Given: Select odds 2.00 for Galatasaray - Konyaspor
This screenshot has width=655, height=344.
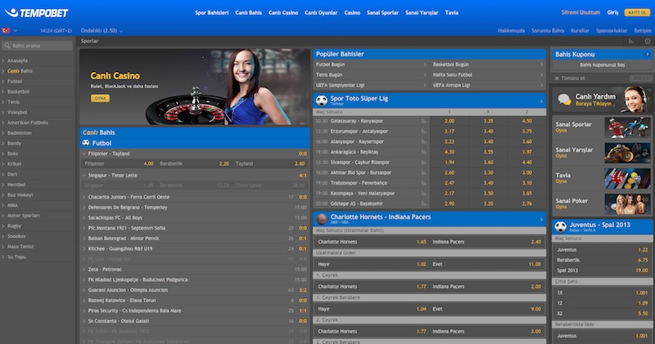Looking at the screenshot, I should (449, 121).
